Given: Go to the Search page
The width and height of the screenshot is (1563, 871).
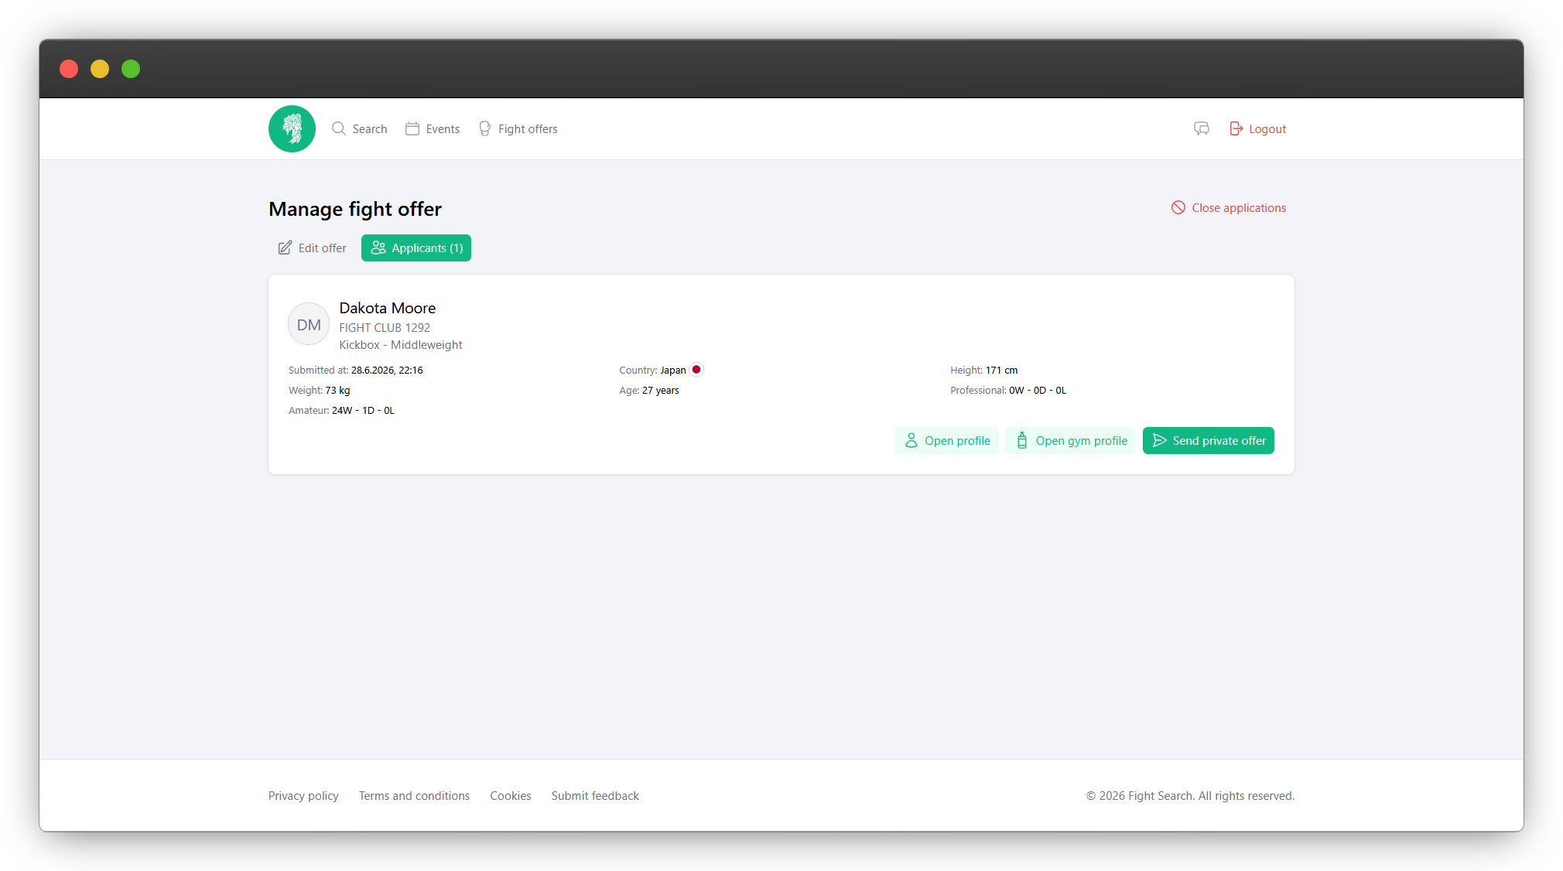Looking at the screenshot, I should tap(360, 128).
